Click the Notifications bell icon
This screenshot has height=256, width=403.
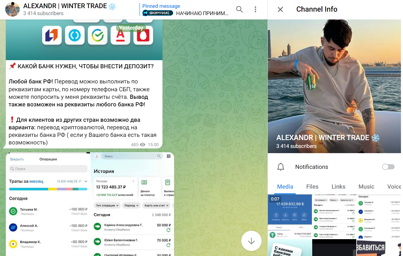point(281,167)
